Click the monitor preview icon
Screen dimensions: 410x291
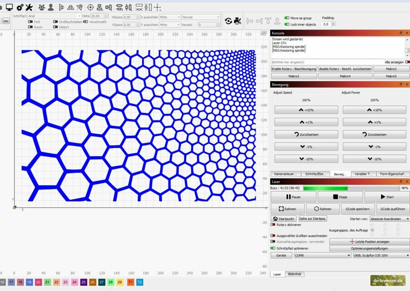click(x=9, y=7)
